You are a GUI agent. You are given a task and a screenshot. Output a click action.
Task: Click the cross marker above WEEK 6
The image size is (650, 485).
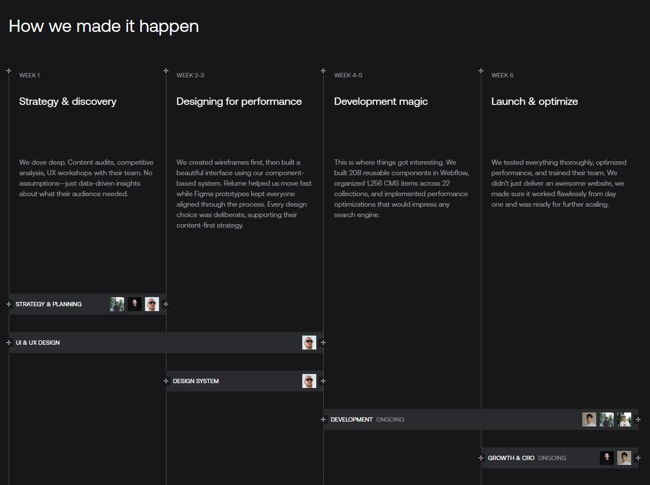pos(481,71)
